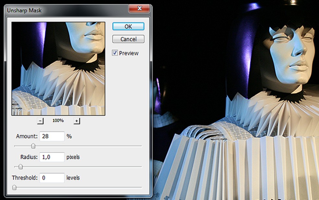Click the Amount value field
This screenshot has height=200, width=319.
tap(52, 136)
